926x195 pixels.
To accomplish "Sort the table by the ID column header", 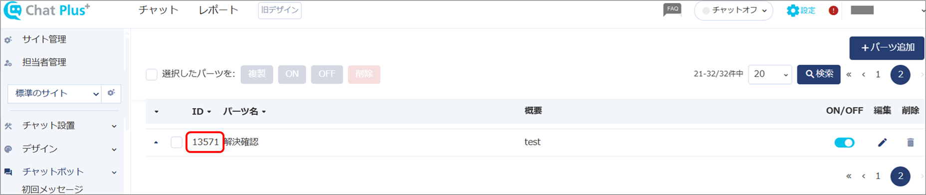I will pyautogui.click(x=201, y=111).
